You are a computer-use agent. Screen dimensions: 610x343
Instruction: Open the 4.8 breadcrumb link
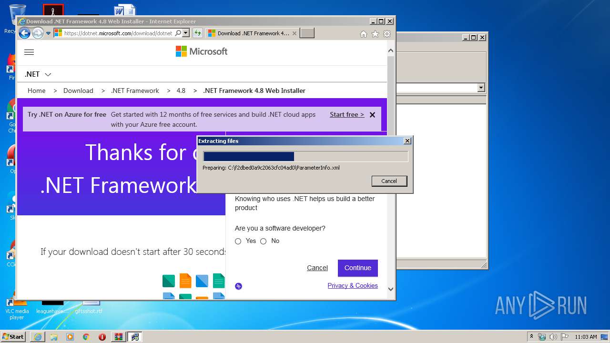click(181, 91)
